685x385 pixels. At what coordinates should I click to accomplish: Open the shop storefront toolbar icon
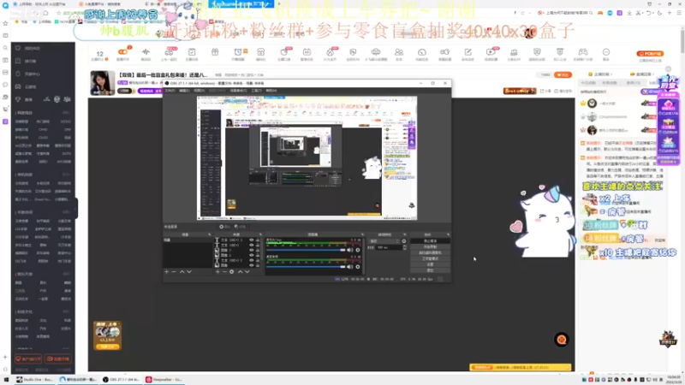click(261, 54)
